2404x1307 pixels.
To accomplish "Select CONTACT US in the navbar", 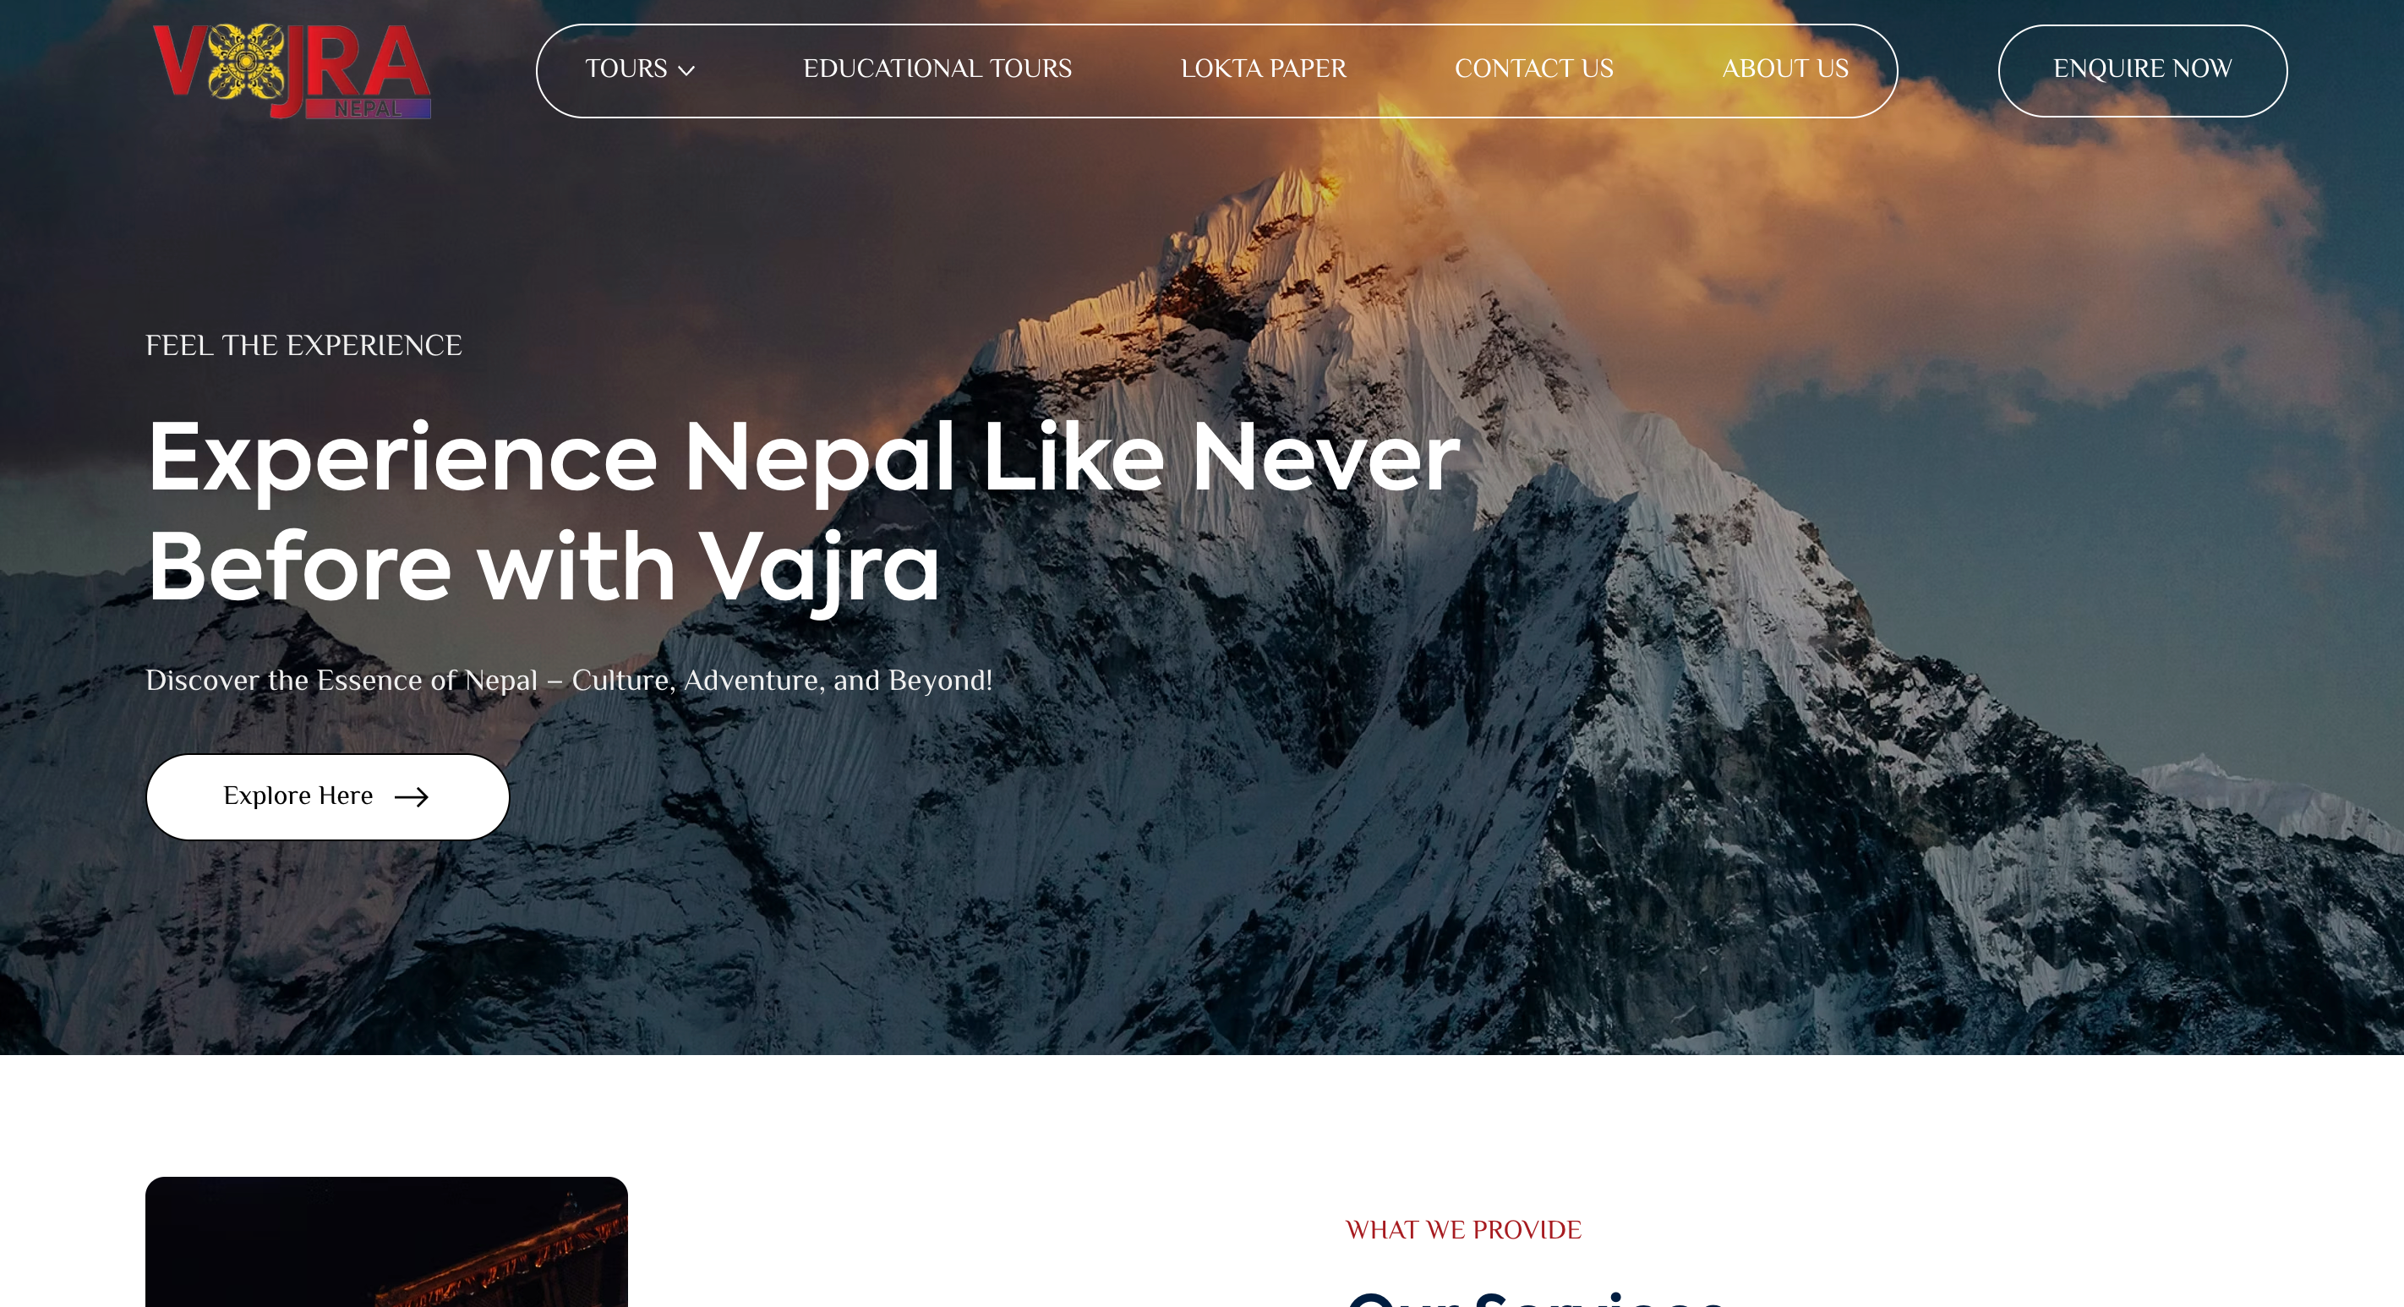I will click(1533, 69).
